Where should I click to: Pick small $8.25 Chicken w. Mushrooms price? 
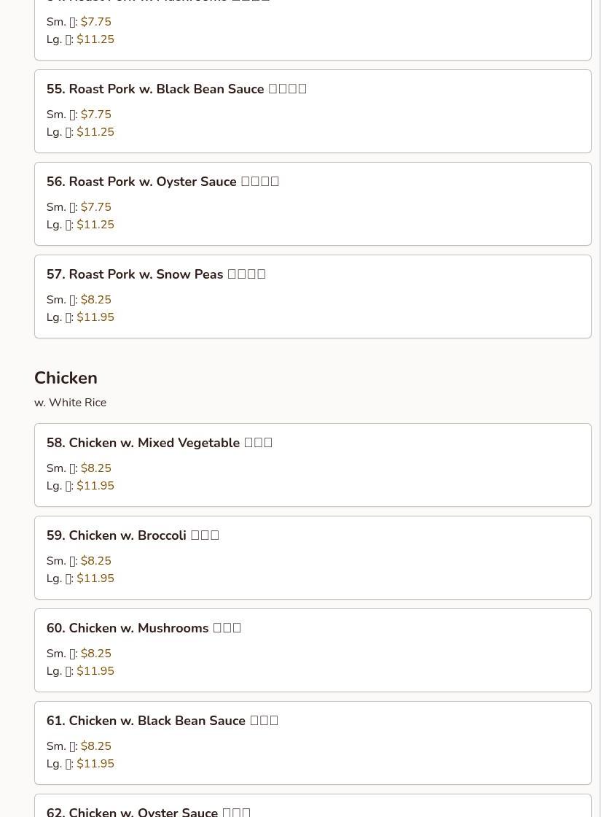(x=95, y=654)
